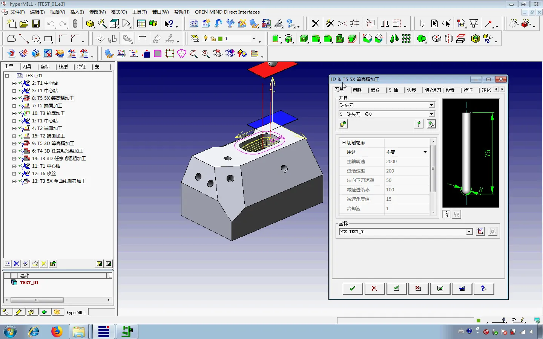
Task: Select the circle sketch tool
Action: coord(36,39)
